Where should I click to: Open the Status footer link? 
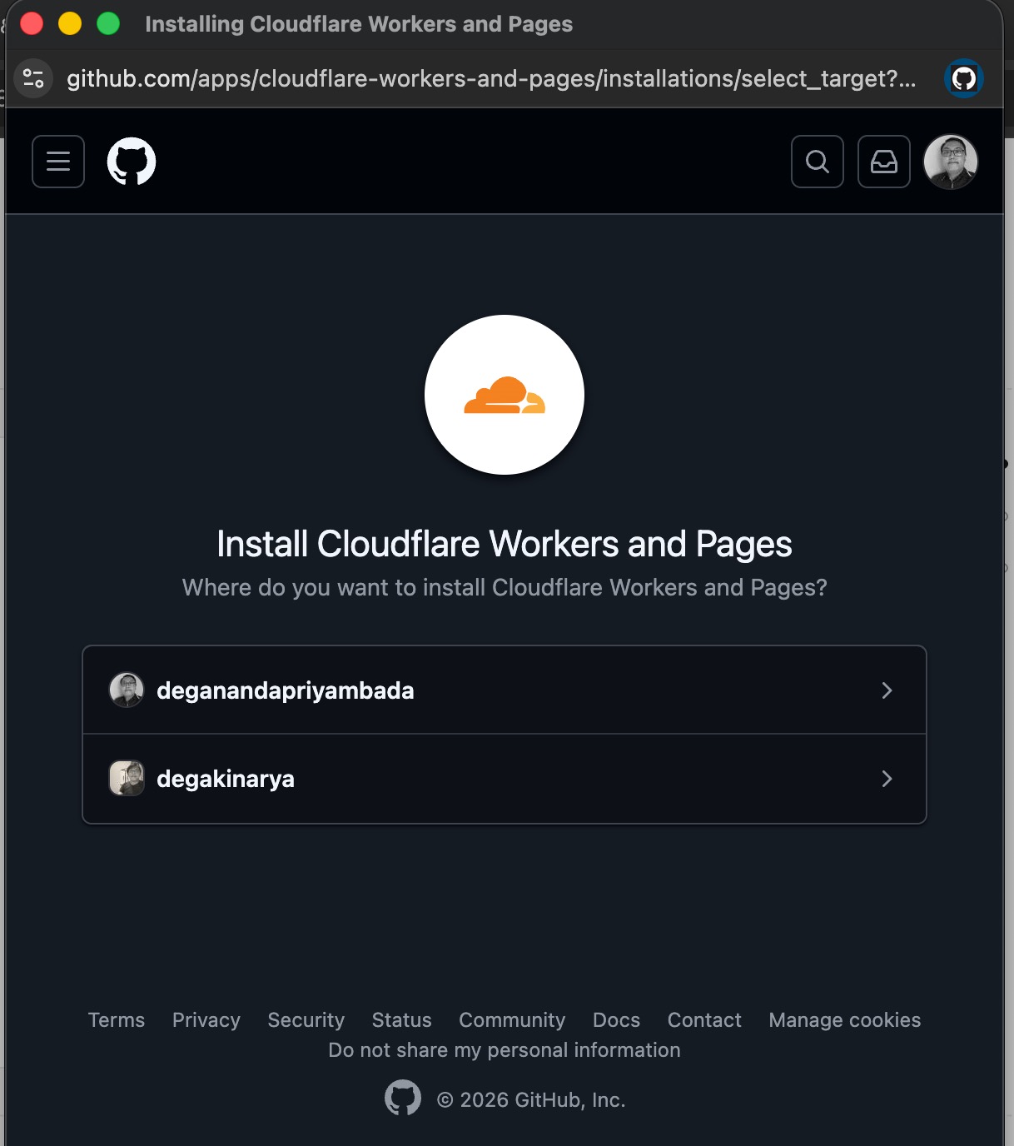point(402,1020)
